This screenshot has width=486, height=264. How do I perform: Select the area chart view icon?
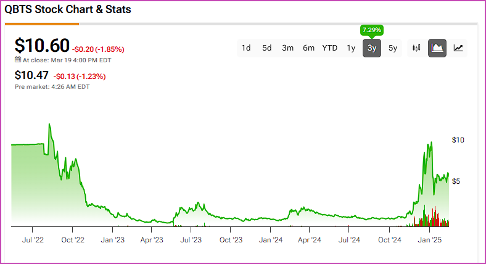pyautogui.click(x=437, y=48)
